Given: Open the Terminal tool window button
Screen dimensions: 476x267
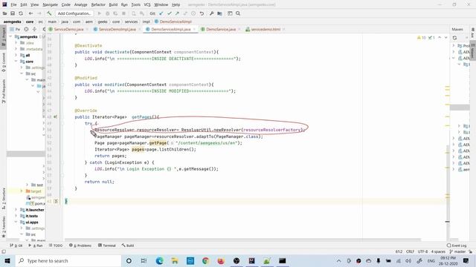Looking at the screenshot, I should click(107, 245).
